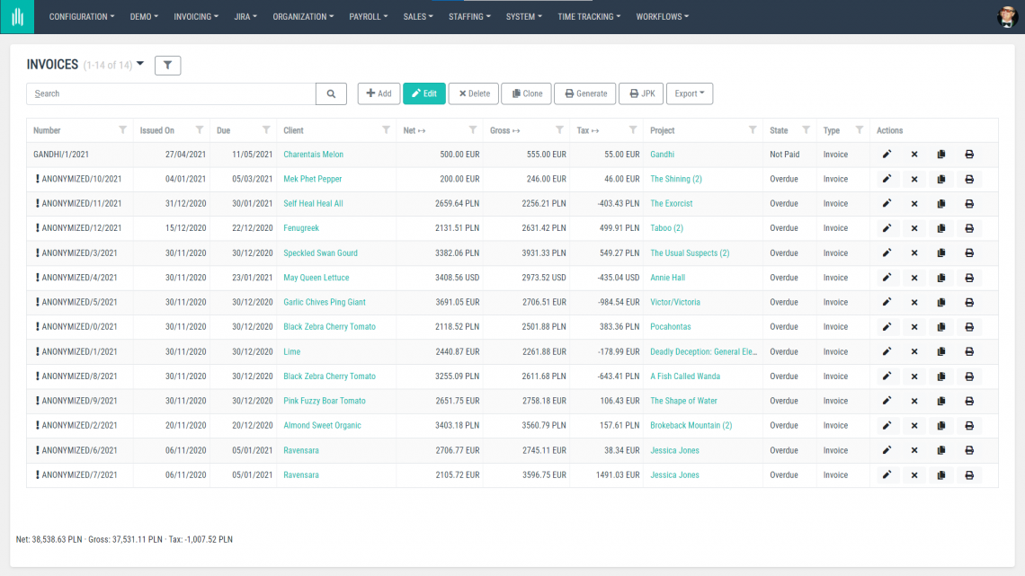Open the INVOICES count dropdown arrow
Screen dimensions: 1025x576
pyautogui.click(x=139, y=65)
